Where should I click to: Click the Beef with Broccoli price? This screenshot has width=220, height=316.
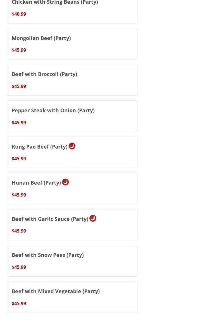click(x=19, y=86)
